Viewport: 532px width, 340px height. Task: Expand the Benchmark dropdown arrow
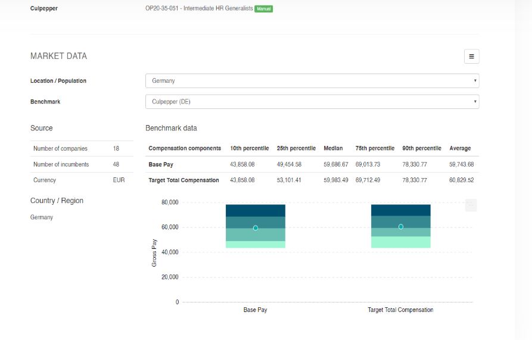[475, 102]
